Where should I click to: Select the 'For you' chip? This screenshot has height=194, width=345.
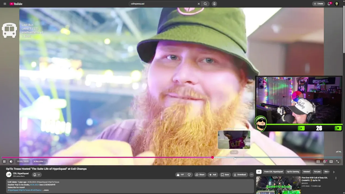tap(317, 172)
